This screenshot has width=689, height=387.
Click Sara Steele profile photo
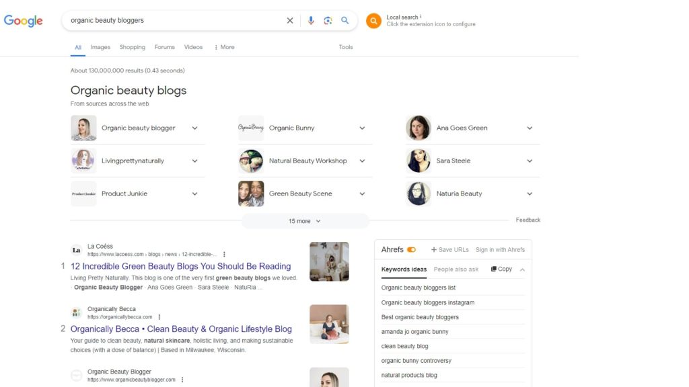click(x=419, y=161)
